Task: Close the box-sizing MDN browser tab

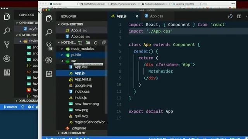Action: coord(200,4)
